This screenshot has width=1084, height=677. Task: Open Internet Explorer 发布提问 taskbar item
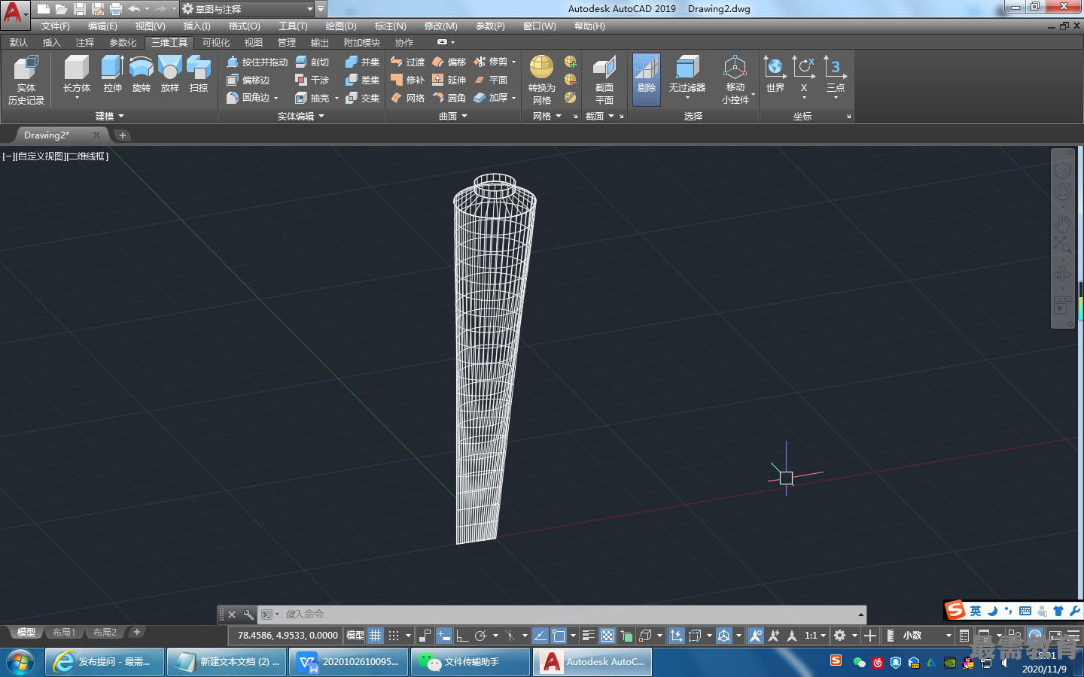(x=105, y=662)
